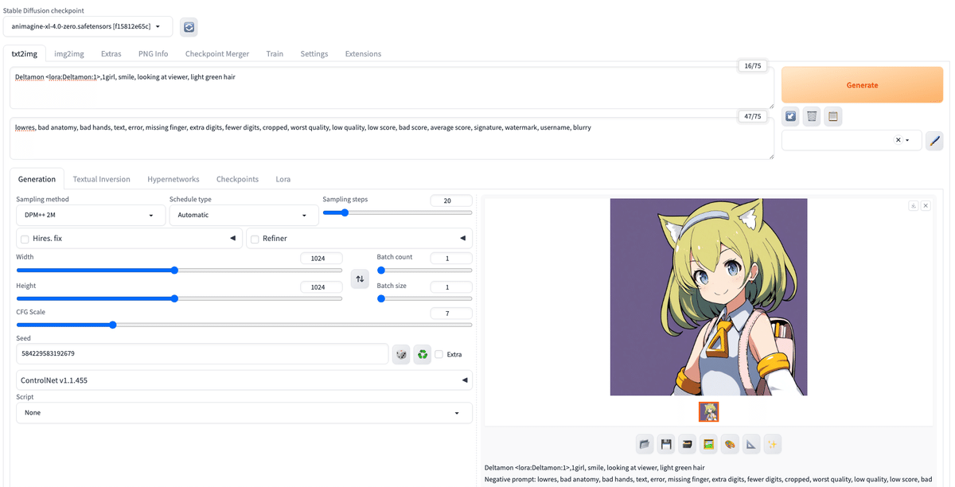This screenshot has height=487, width=955.
Task: Select the gallery thumbnail below the image
Action: tap(708, 411)
